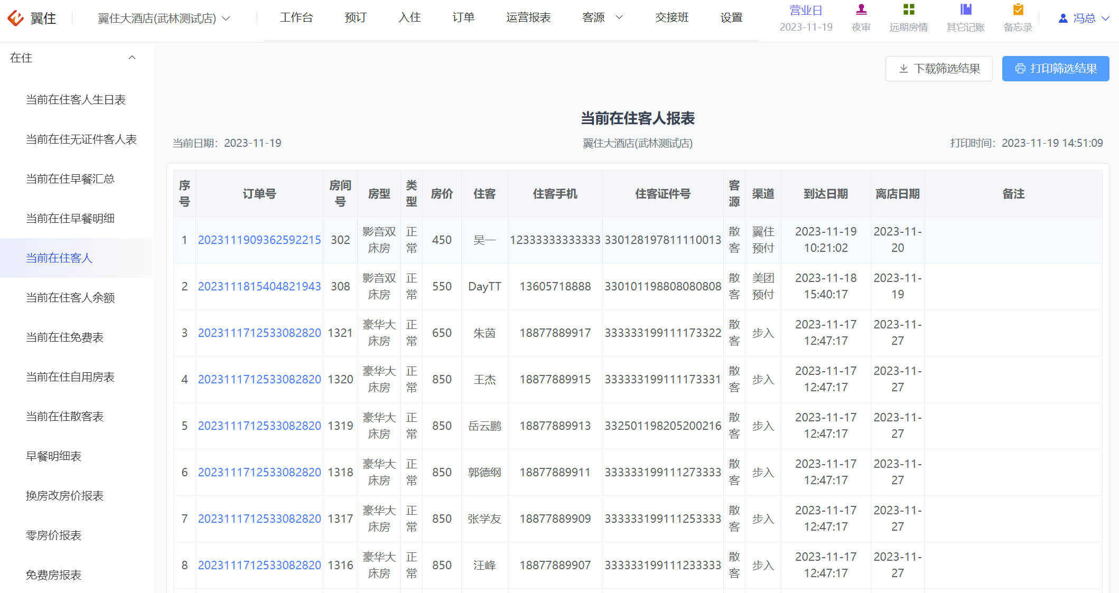
Task: Click the 房价 column header
Action: [x=442, y=194]
